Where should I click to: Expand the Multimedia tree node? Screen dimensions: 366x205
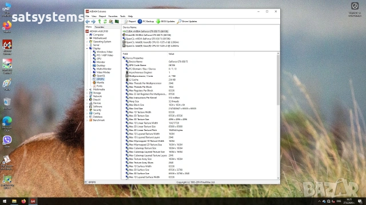tap(87, 89)
